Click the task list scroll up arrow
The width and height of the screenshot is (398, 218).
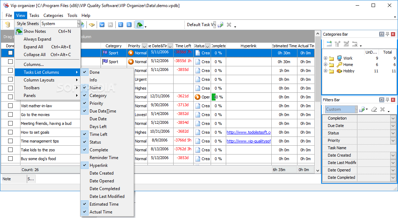tap(318, 34)
